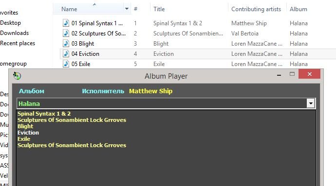
Task: Open Downloads in the favorites sidebar
Action: (14, 33)
